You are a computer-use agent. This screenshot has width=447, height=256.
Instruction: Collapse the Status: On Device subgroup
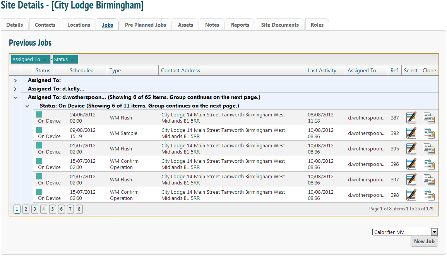click(x=27, y=106)
